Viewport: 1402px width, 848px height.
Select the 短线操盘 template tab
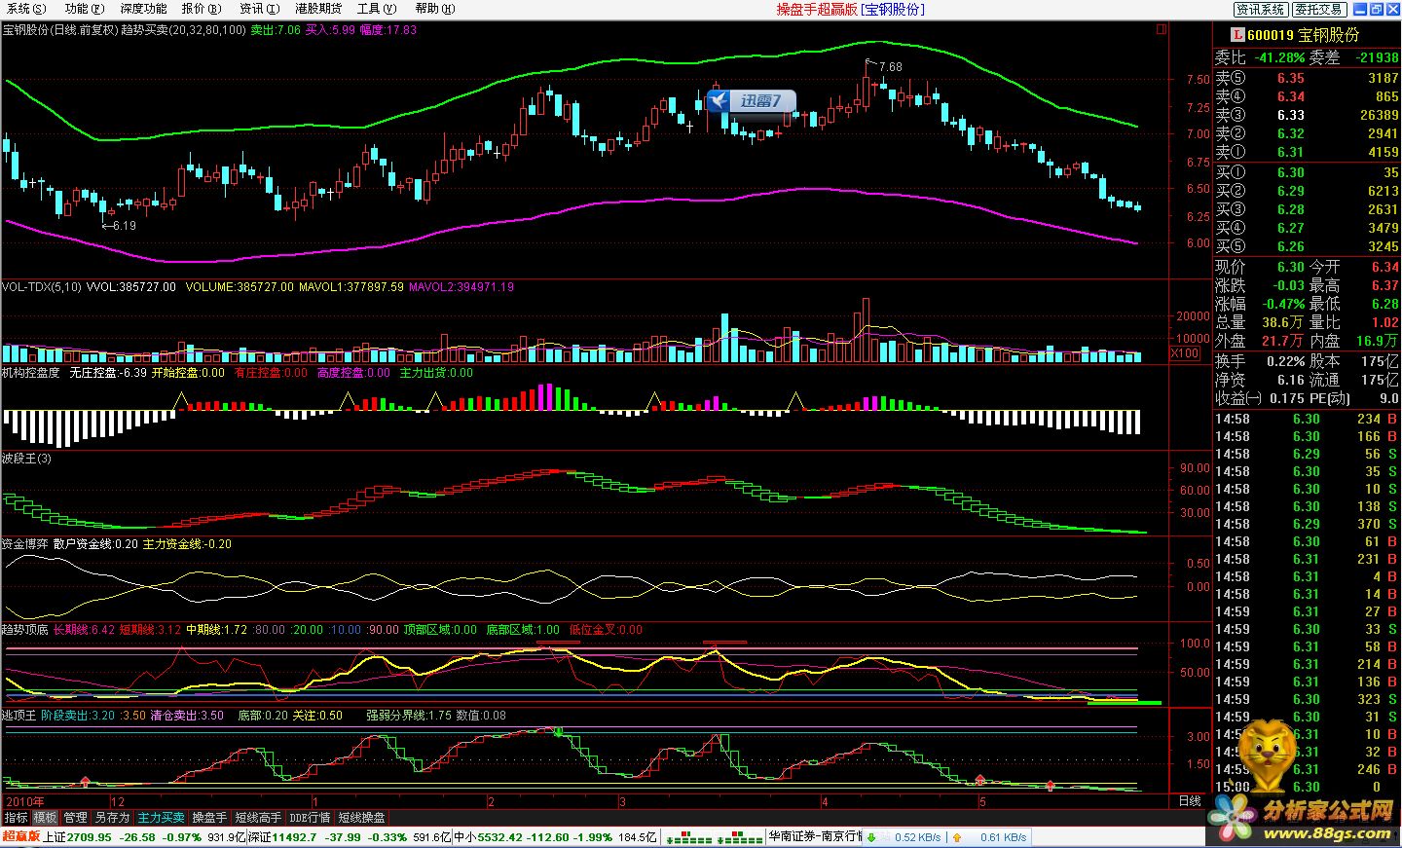click(361, 818)
